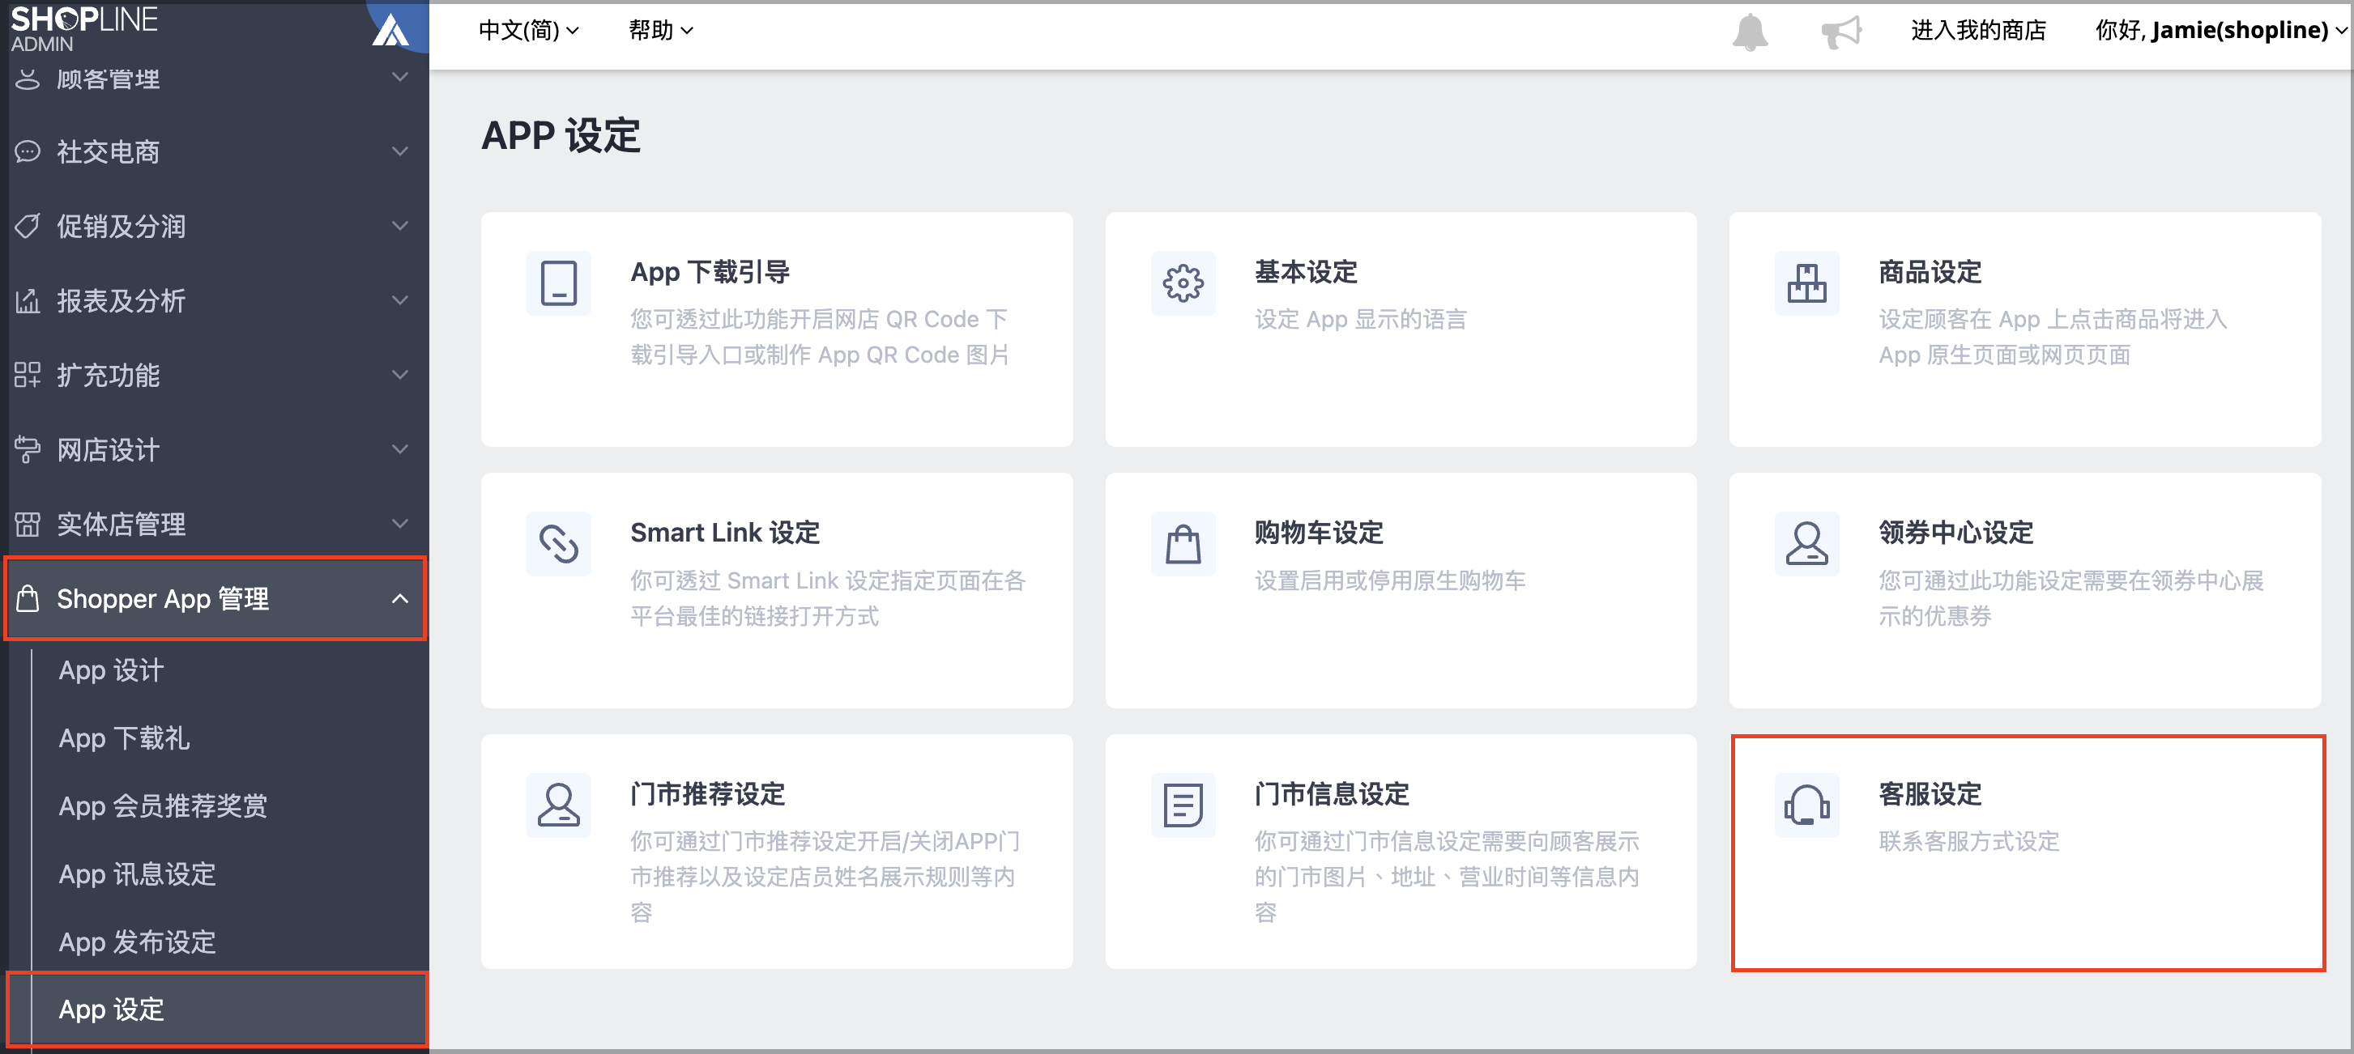Open the Smart Link 设定 card title
The width and height of the screenshot is (2354, 1054).
(x=725, y=533)
